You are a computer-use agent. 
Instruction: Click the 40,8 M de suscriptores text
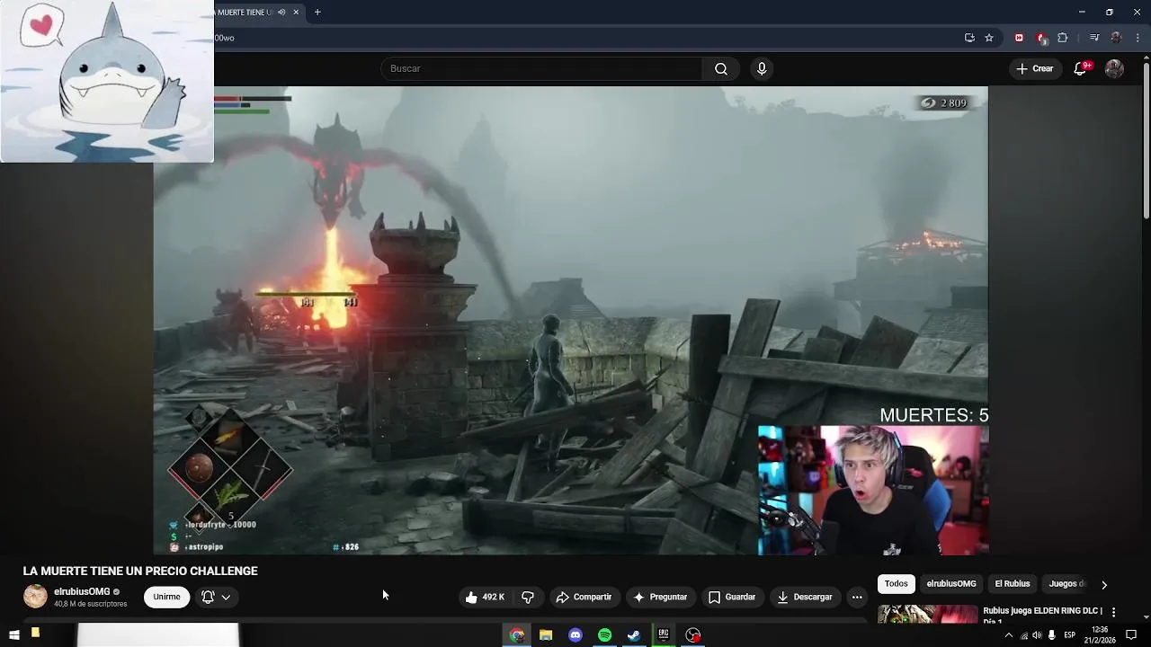coord(90,604)
